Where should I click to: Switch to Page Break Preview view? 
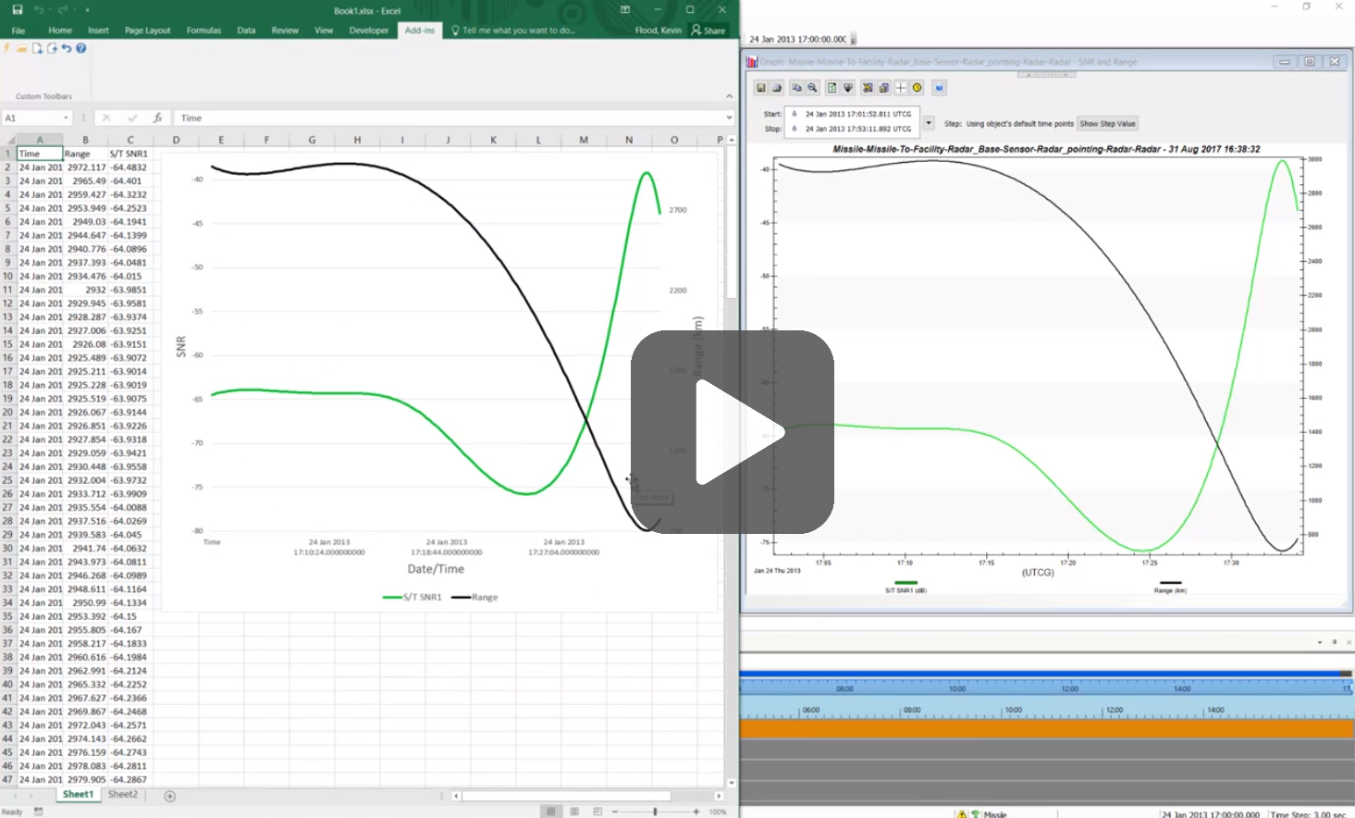pyautogui.click(x=597, y=812)
